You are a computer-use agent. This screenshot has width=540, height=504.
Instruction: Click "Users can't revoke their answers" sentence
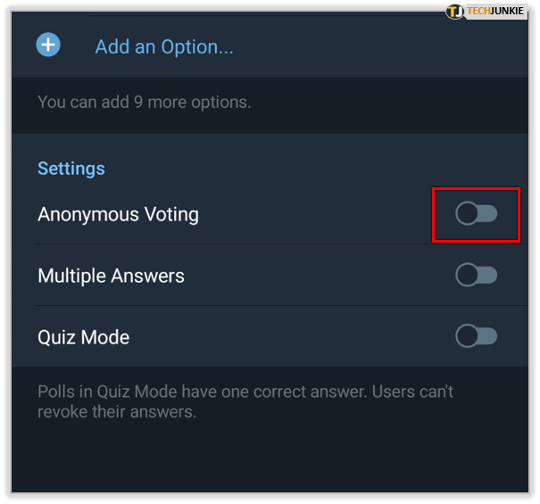[116, 412]
